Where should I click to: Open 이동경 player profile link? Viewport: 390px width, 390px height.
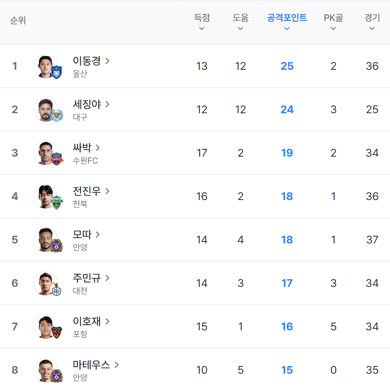pos(87,61)
